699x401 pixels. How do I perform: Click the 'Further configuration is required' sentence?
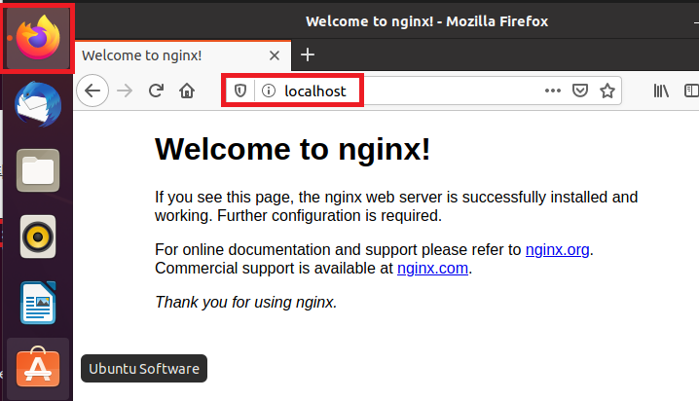coord(329,216)
